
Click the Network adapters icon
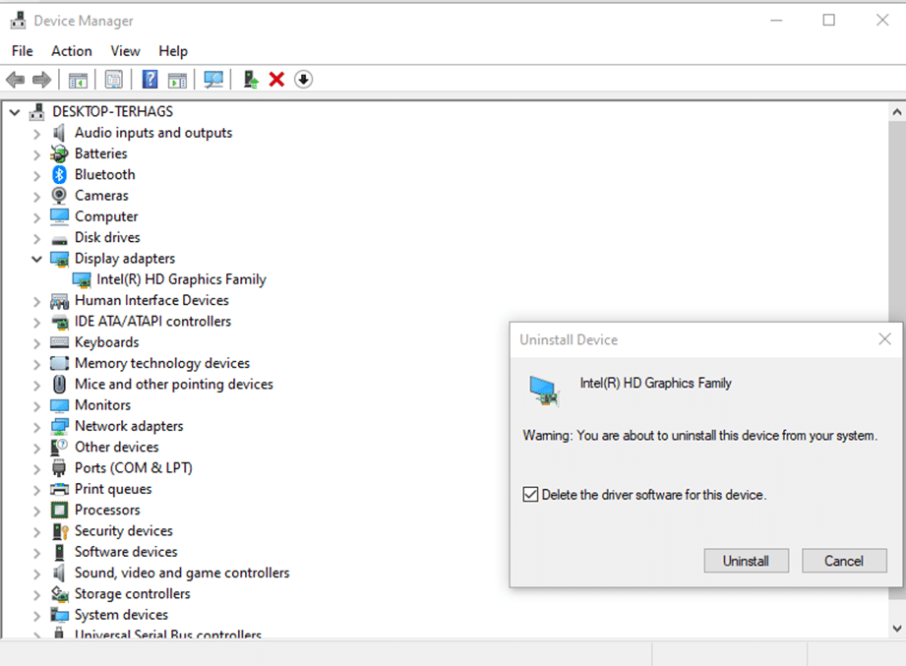(59, 426)
